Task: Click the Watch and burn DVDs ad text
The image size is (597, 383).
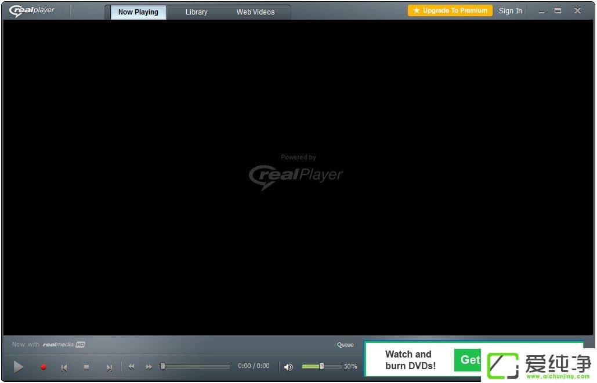Action: pyautogui.click(x=410, y=360)
